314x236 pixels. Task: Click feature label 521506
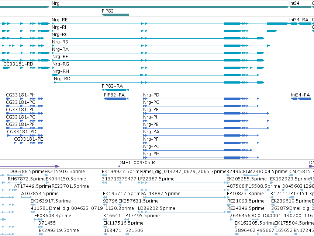click(134, 230)
